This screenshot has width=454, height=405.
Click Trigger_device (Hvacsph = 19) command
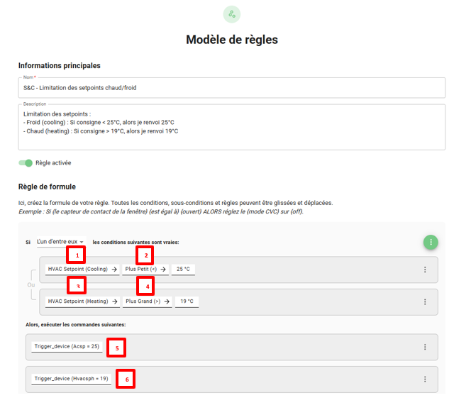[x=71, y=379]
